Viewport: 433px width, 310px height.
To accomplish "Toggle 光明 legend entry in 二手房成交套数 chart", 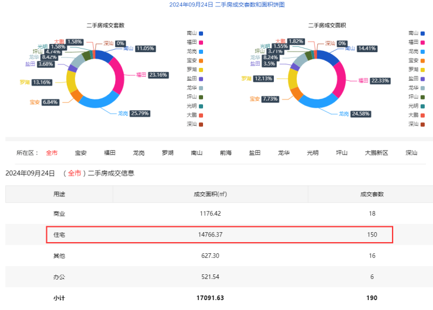I will click(195, 106).
